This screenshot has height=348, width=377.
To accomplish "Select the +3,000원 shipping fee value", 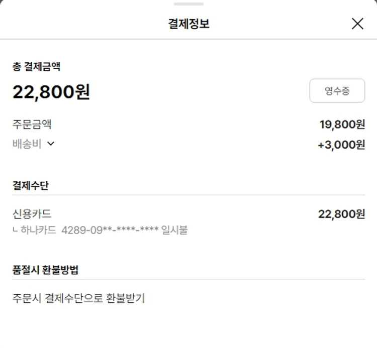I will pos(341,145).
